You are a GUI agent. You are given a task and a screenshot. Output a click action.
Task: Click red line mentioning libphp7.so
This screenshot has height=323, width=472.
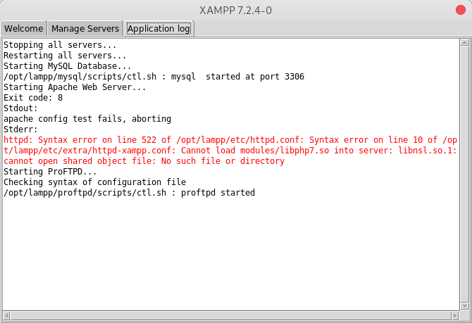pos(230,151)
